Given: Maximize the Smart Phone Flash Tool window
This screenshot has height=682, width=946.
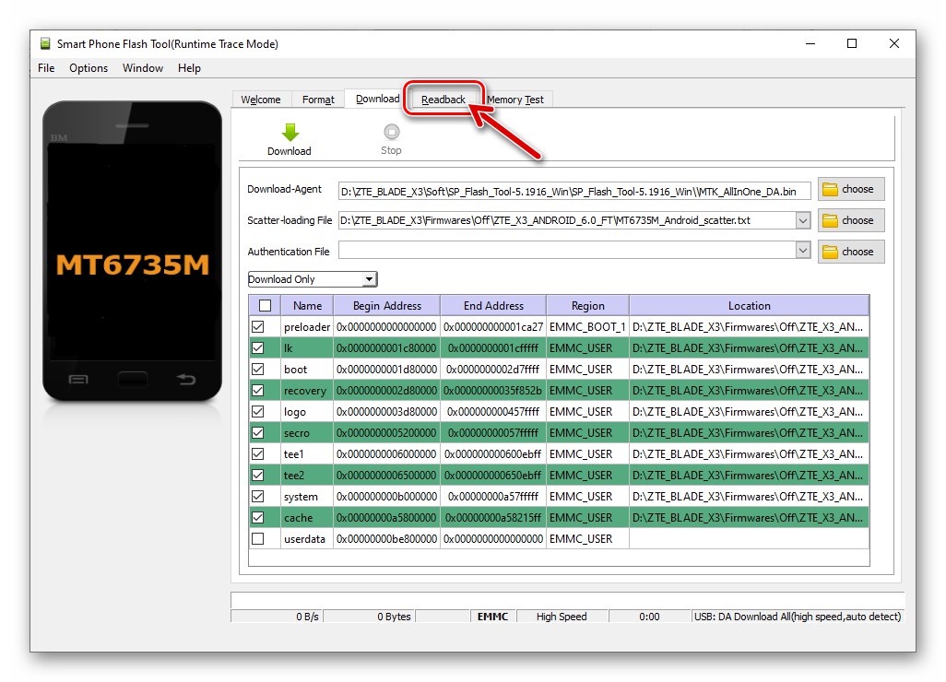Looking at the screenshot, I should pyautogui.click(x=852, y=43).
